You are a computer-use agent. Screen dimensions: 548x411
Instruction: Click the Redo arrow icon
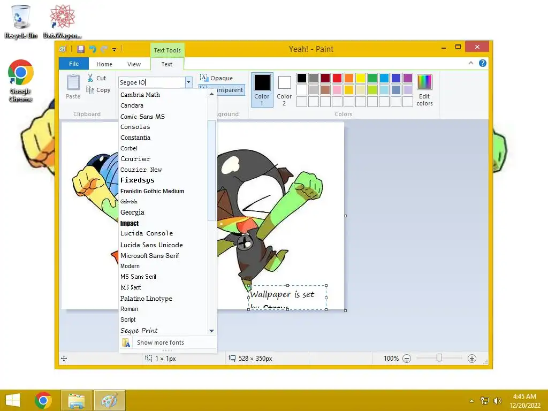coord(104,49)
